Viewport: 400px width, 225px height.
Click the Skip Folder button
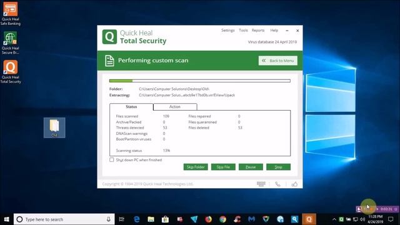point(196,167)
